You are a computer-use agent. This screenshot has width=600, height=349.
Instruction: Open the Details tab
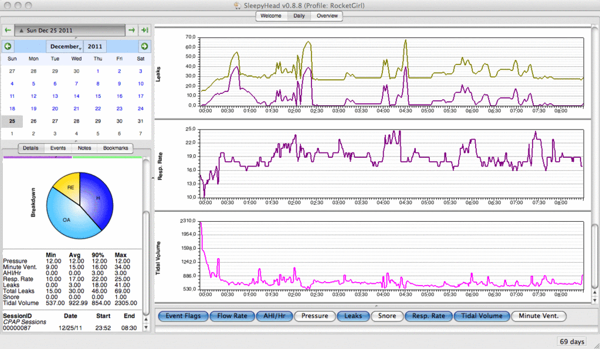[x=30, y=148]
